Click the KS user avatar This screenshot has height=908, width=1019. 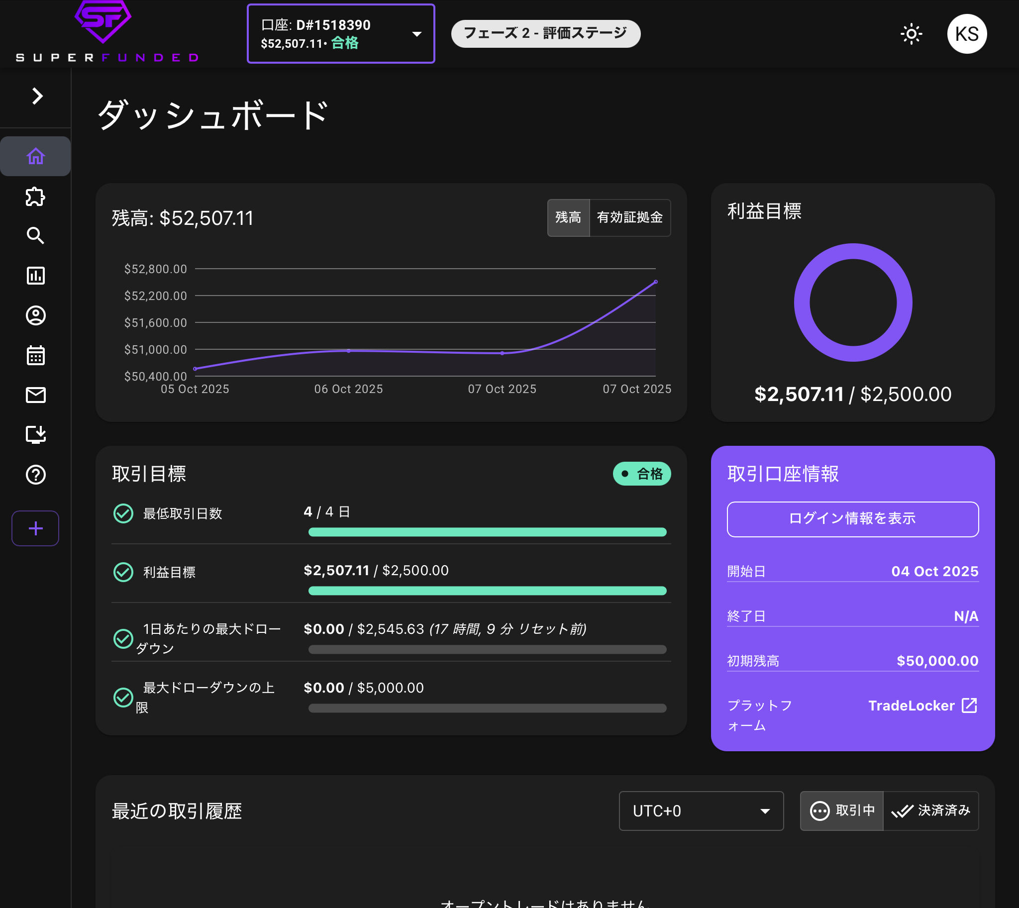tap(966, 34)
